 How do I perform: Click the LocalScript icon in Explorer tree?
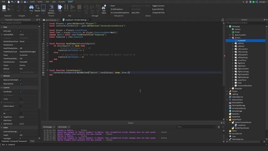[x=236, y=125]
